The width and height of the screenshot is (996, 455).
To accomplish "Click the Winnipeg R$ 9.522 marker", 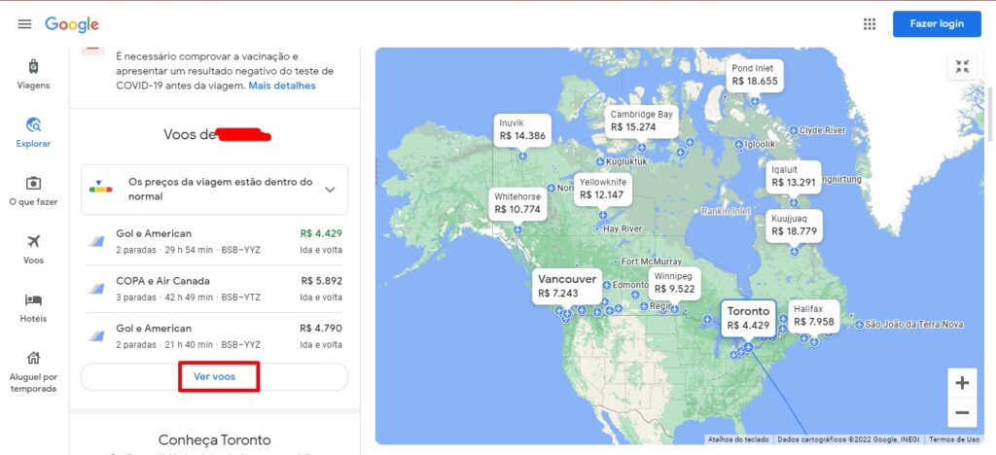I will [674, 283].
